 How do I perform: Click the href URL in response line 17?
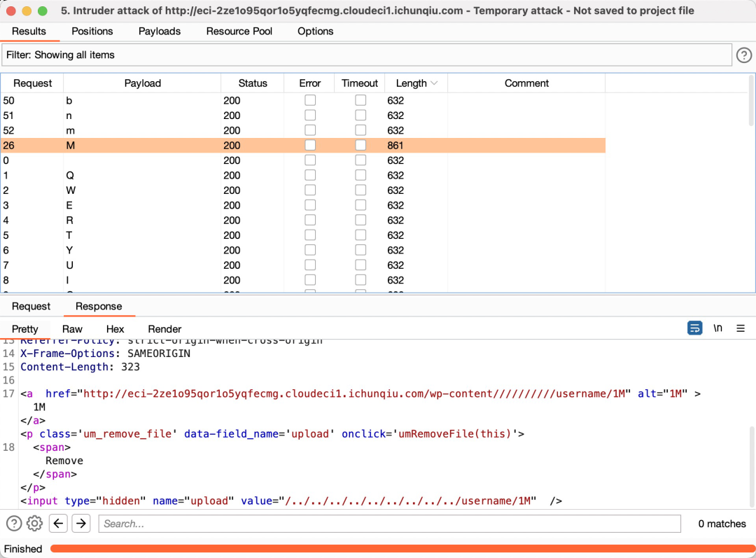[354, 393]
